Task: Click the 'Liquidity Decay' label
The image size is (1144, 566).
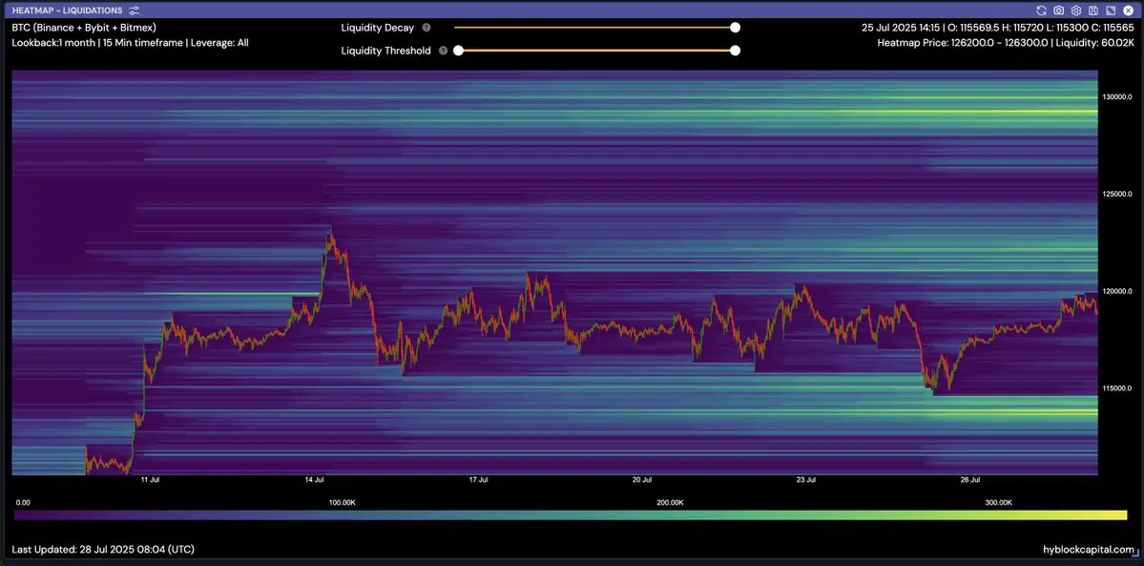Action: pos(377,28)
